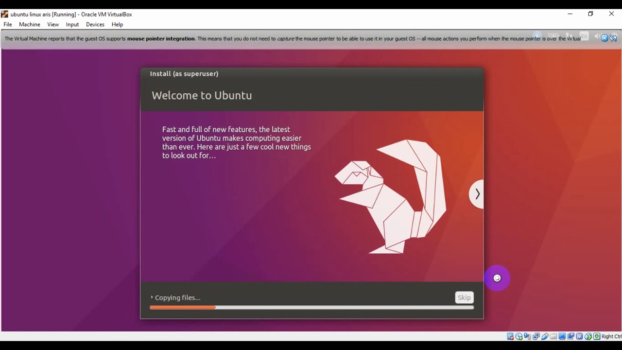The height and width of the screenshot is (350, 622).
Task: Open the Help menu
Action: point(117,24)
